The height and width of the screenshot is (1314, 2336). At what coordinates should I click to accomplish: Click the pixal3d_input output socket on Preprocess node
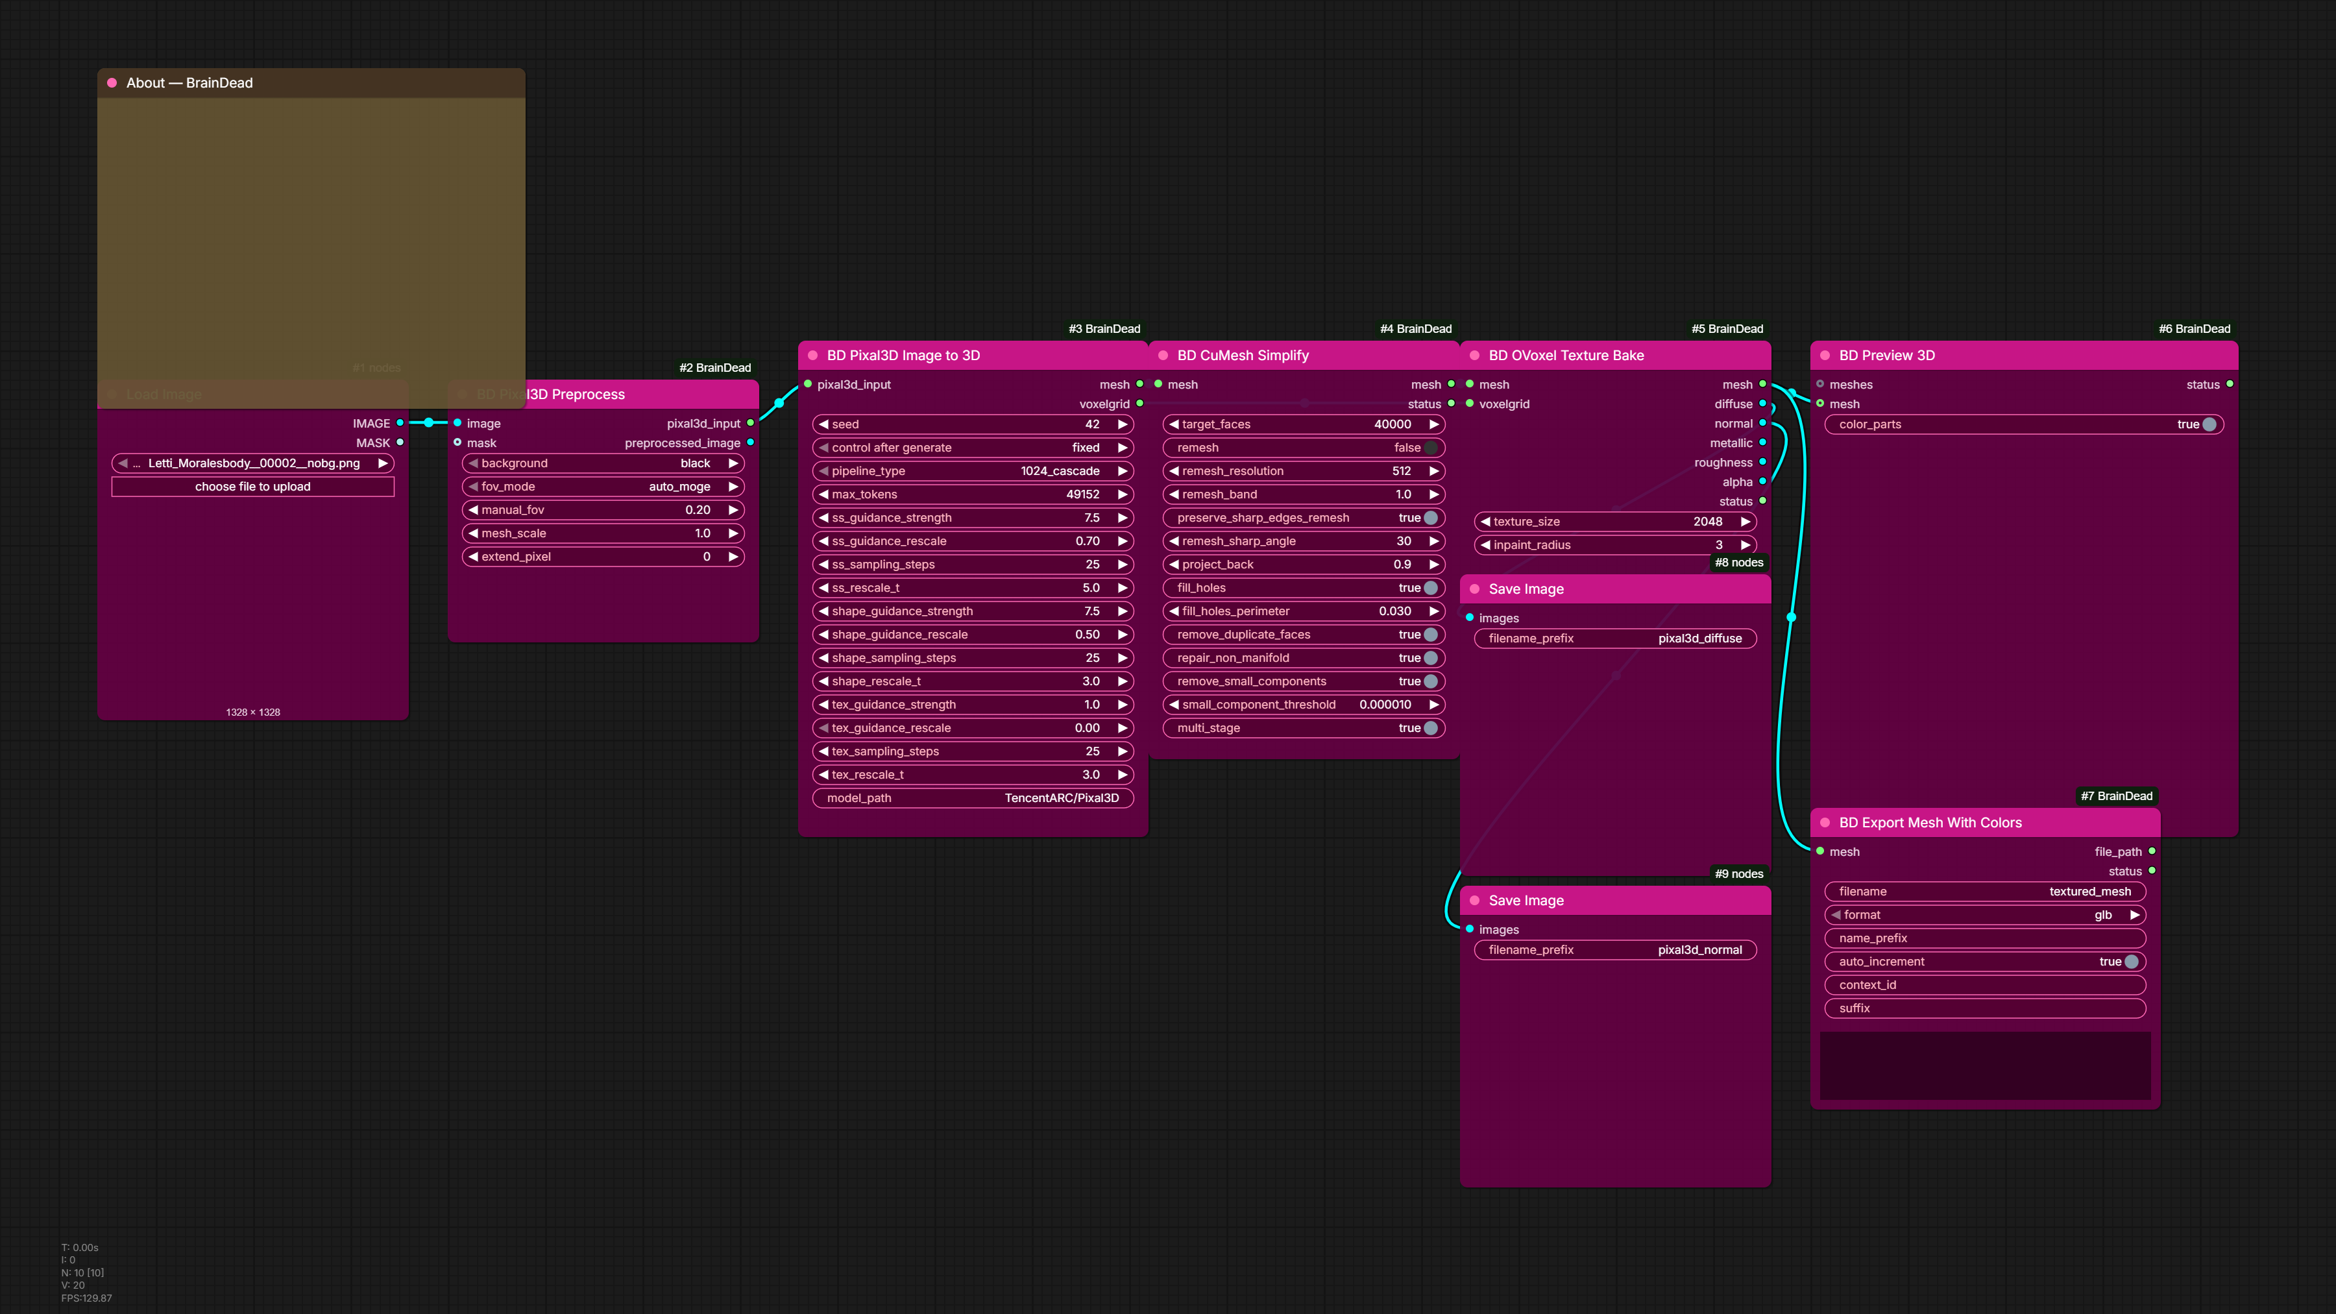(750, 422)
